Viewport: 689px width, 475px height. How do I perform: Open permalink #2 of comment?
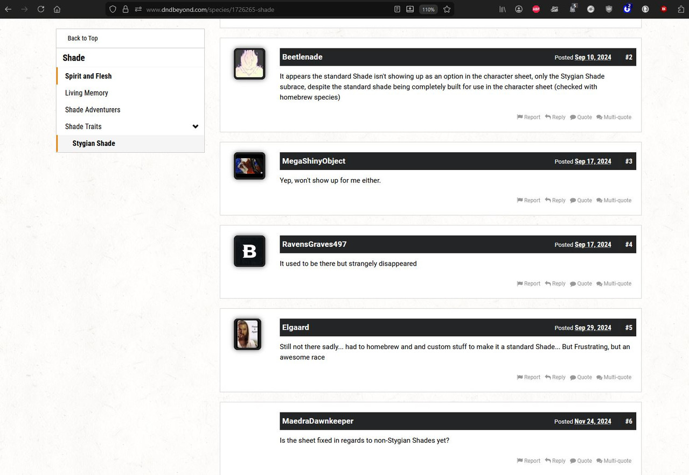pyautogui.click(x=629, y=57)
